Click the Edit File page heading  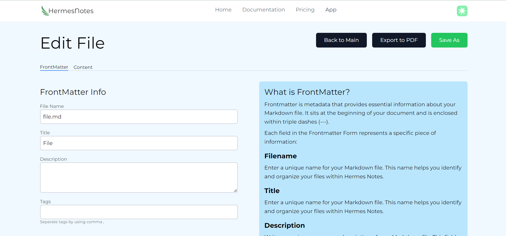pyautogui.click(x=72, y=43)
